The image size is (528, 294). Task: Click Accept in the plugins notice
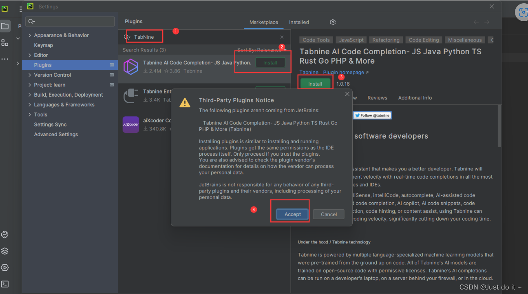293,214
